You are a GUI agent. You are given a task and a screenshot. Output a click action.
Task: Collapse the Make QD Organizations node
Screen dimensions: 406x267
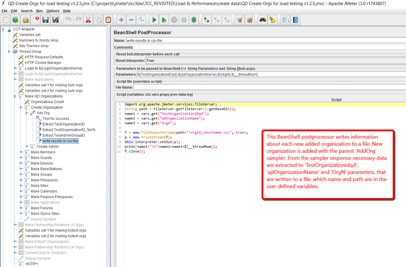click(x=15, y=96)
